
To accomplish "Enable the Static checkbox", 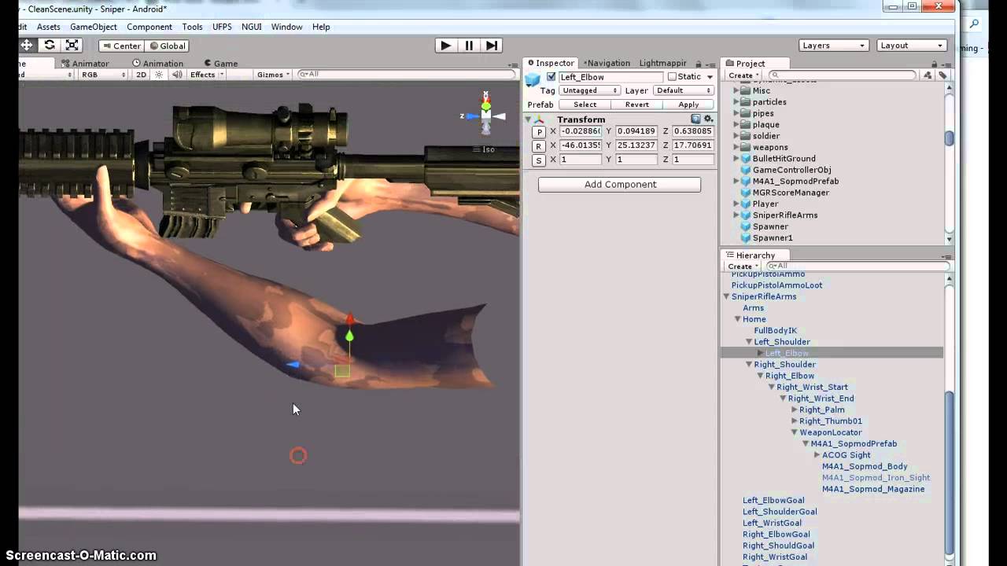I will (672, 77).
